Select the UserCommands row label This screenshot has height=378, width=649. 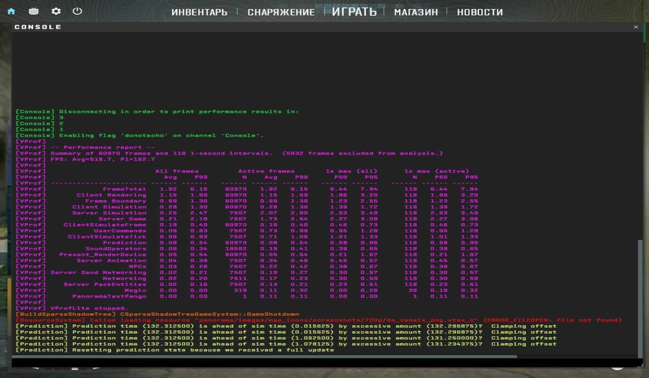click(120, 231)
